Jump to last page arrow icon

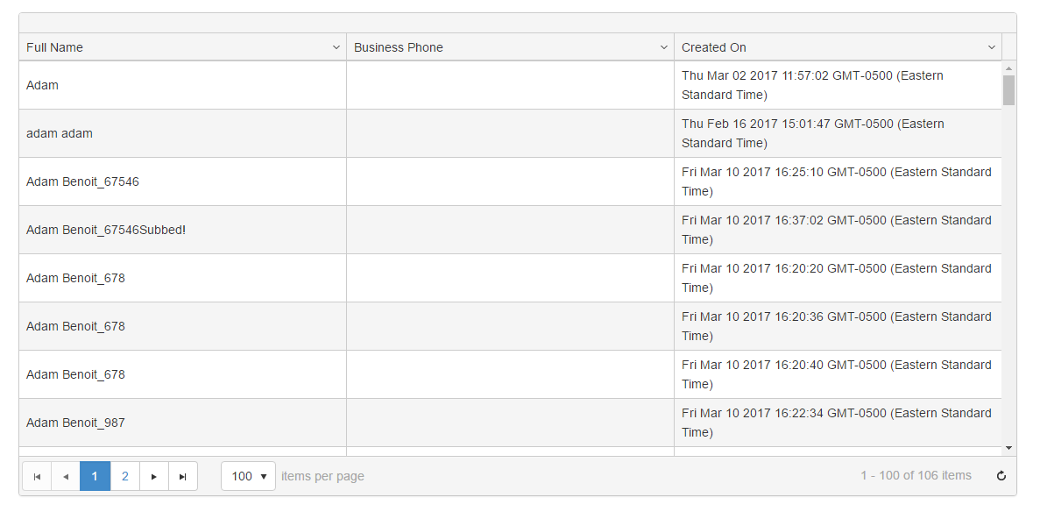183,476
